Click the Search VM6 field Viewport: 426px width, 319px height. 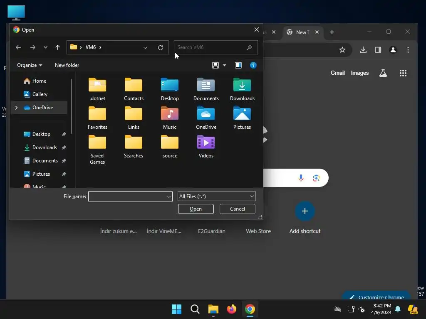click(x=215, y=47)
